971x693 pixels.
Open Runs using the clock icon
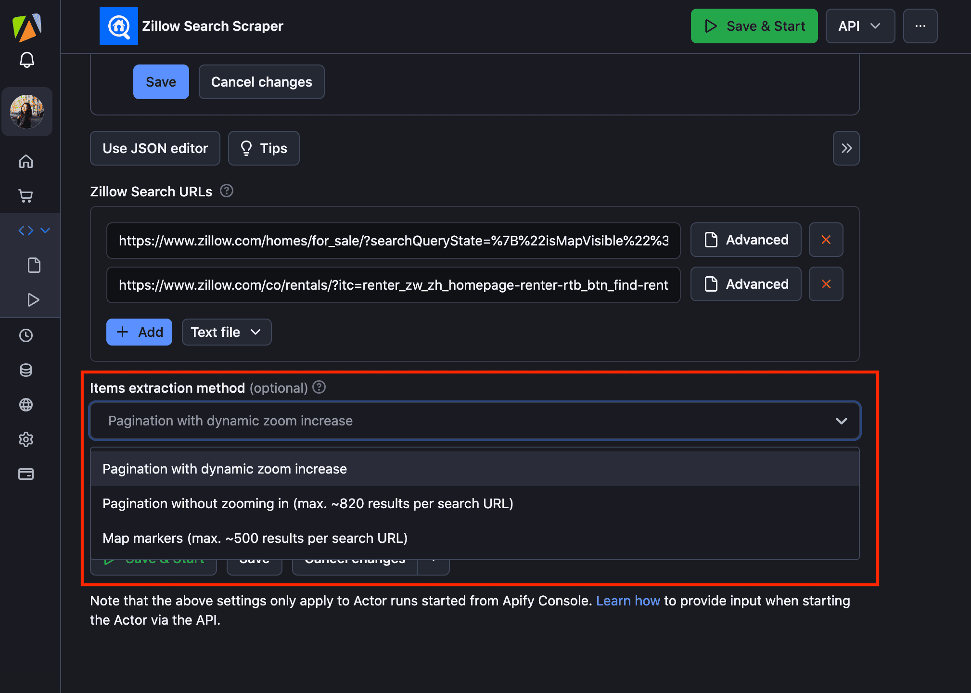coord(26,335)
